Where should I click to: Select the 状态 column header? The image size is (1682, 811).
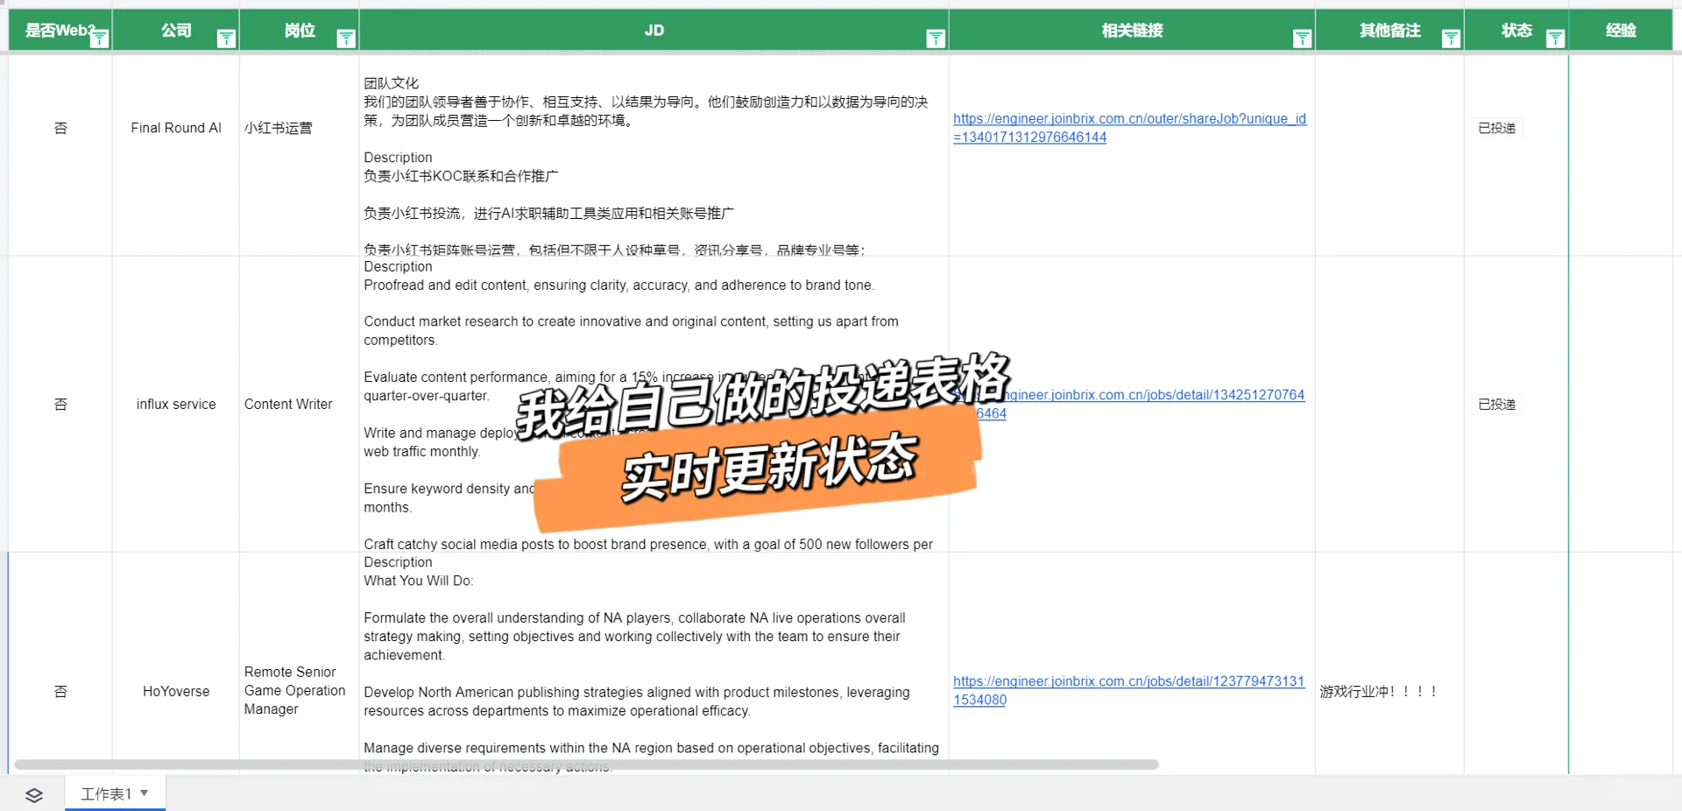coord(1517,30)
